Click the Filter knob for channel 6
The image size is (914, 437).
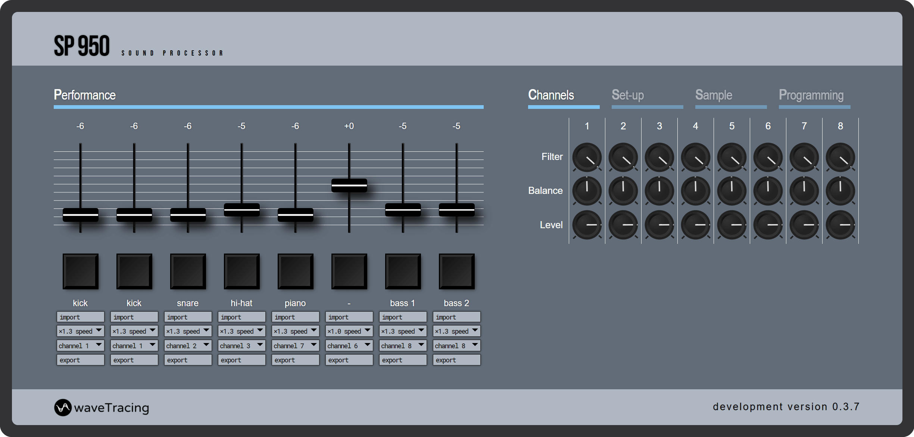(x=768, y=157)
